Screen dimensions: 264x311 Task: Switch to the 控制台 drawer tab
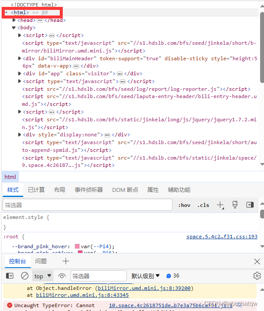pos(18,261)
